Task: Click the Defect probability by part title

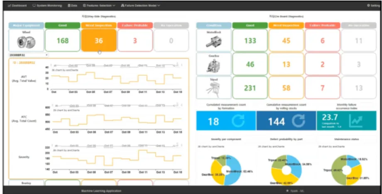Action: click(286, 139)
